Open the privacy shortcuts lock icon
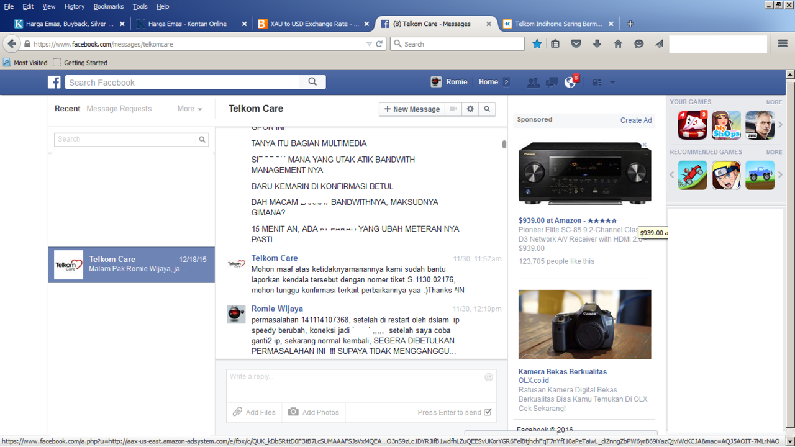The height and width of the screenshot is (447, 795). coord(597,82)
